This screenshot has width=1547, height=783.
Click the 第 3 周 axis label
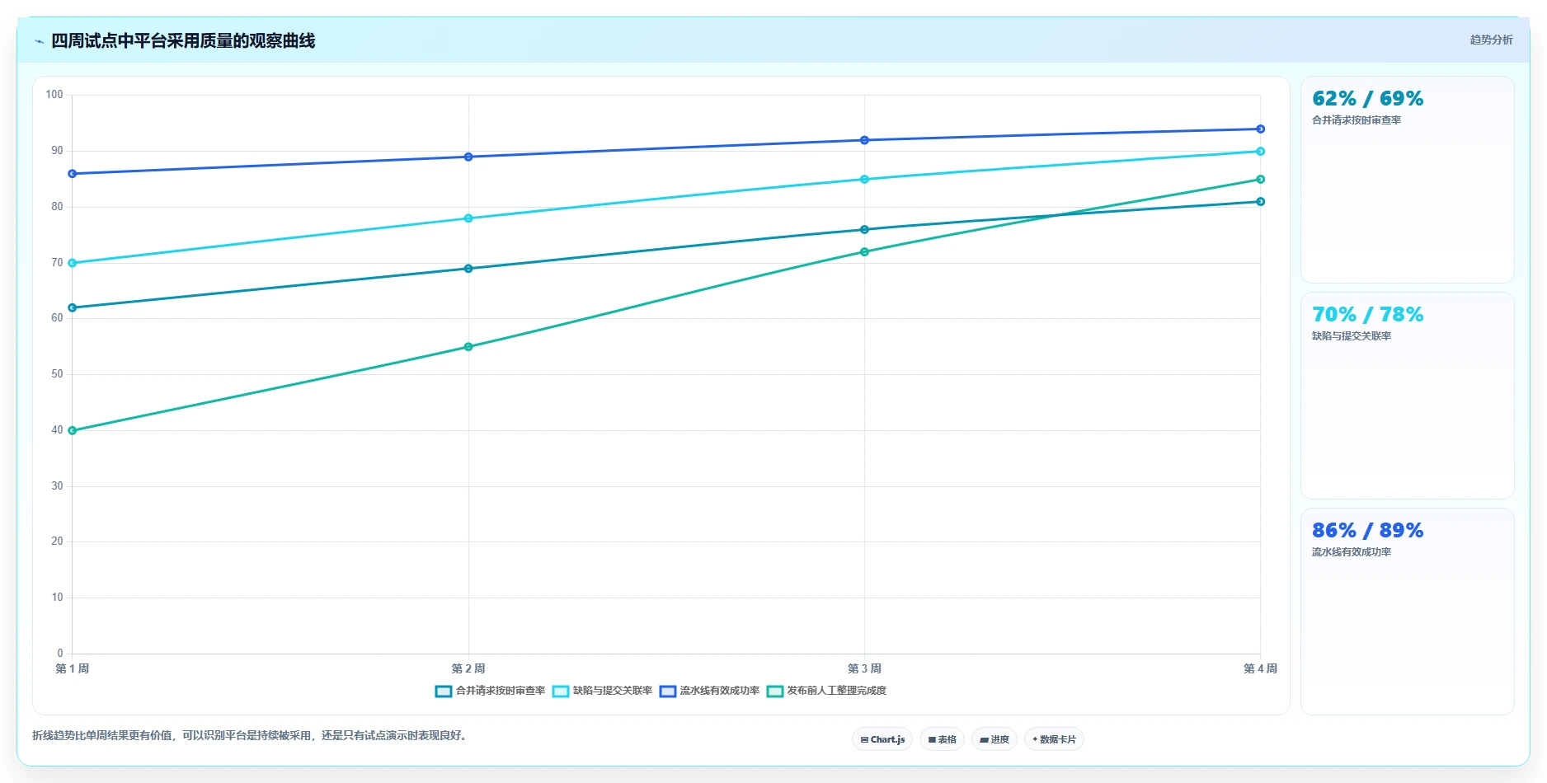click(x=864, y=668)
